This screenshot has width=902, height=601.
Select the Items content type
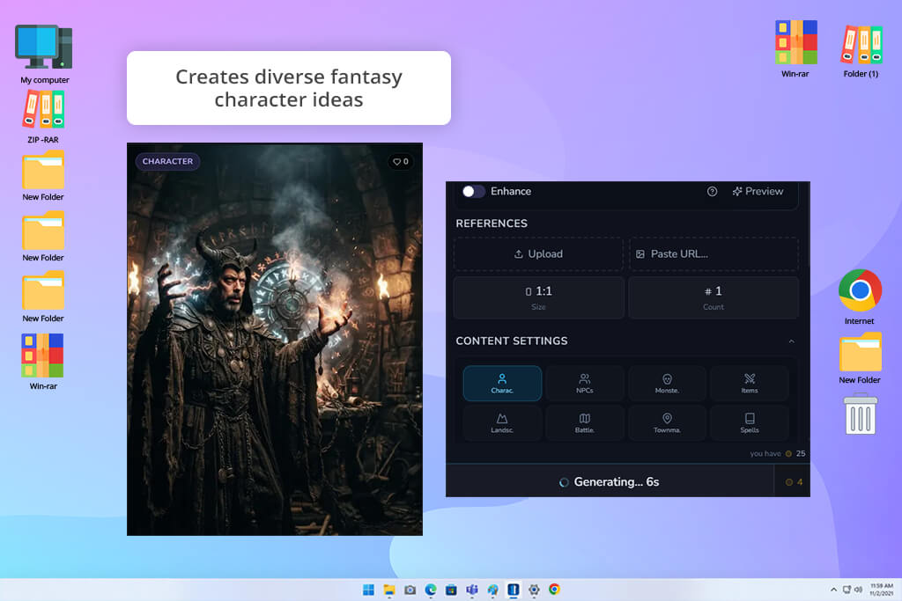pos(750,384)
